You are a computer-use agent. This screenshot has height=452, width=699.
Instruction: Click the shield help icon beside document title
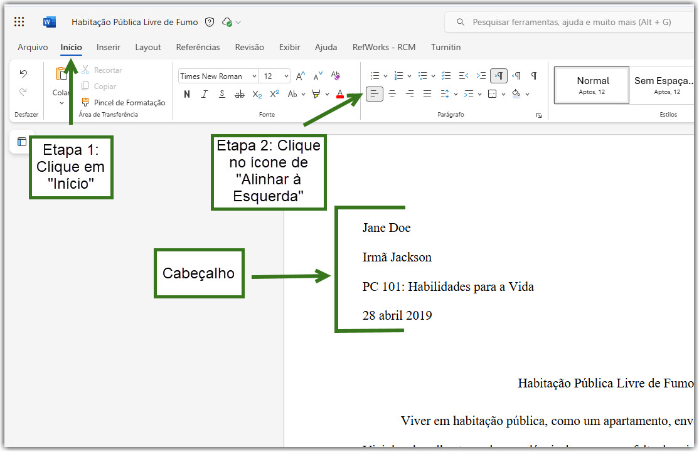(210, 22)
